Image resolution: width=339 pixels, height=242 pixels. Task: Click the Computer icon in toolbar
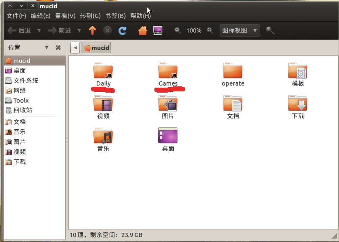(x=158, y=30)
